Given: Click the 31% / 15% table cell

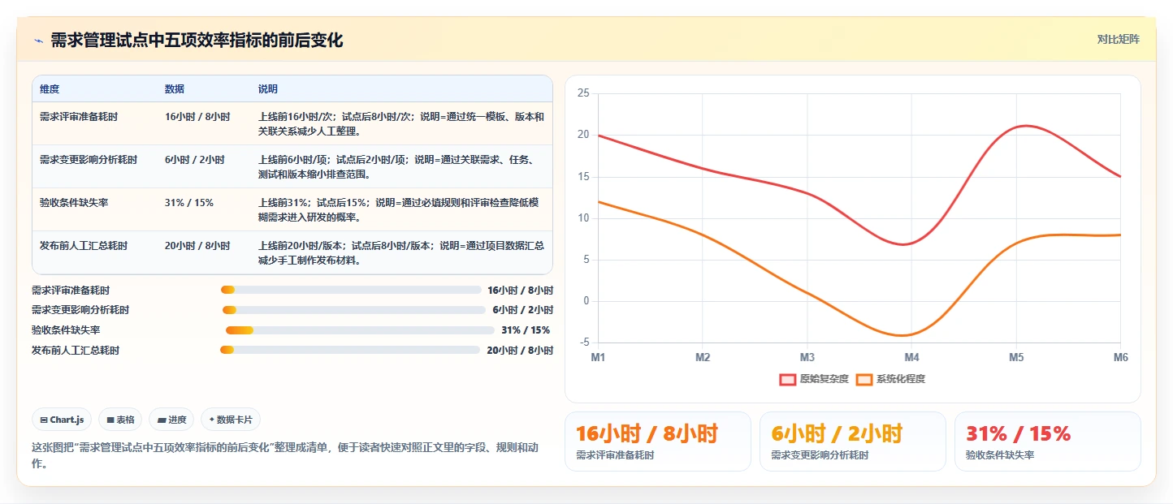Looking at the screenshot, I should pyautogui.click(x=189, y=203).
